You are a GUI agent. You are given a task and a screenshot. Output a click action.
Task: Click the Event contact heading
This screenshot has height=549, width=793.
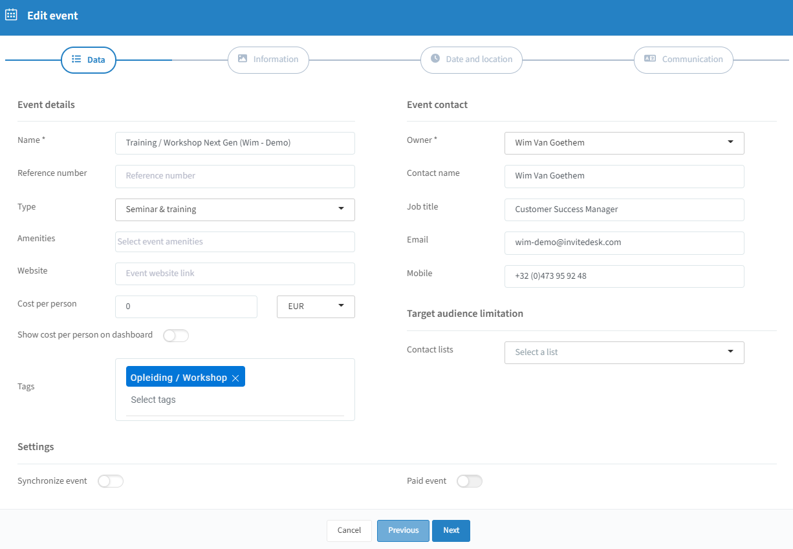pos(437,105)
